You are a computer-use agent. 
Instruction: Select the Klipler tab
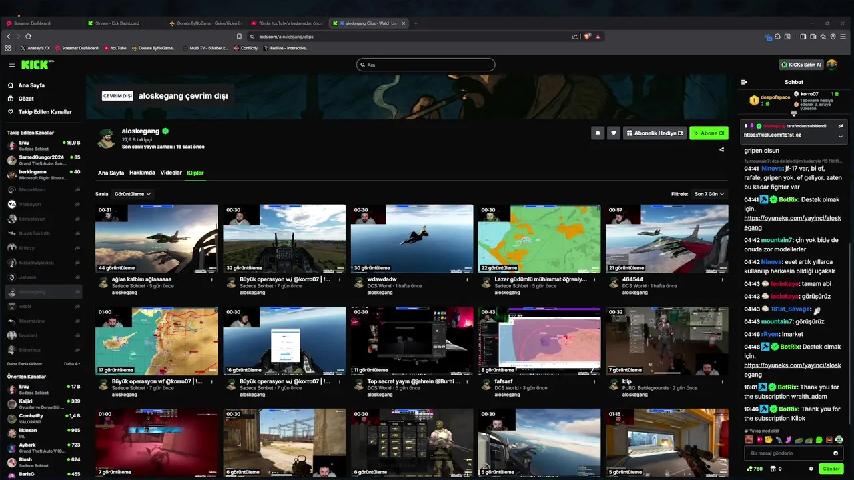click(195, 173)
